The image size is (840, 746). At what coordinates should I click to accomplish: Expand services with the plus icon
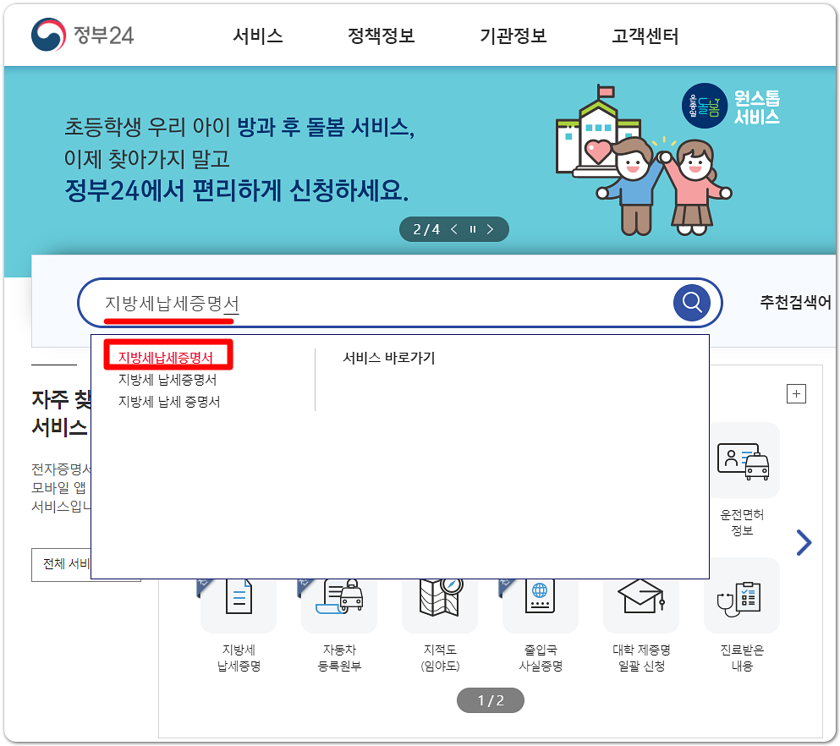(796, 393)
